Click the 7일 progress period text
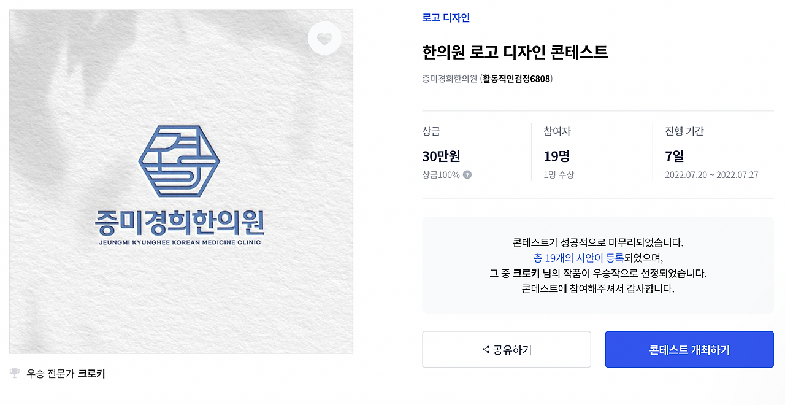The width and height of the screenshot is (785, 405). click(673, 156)
